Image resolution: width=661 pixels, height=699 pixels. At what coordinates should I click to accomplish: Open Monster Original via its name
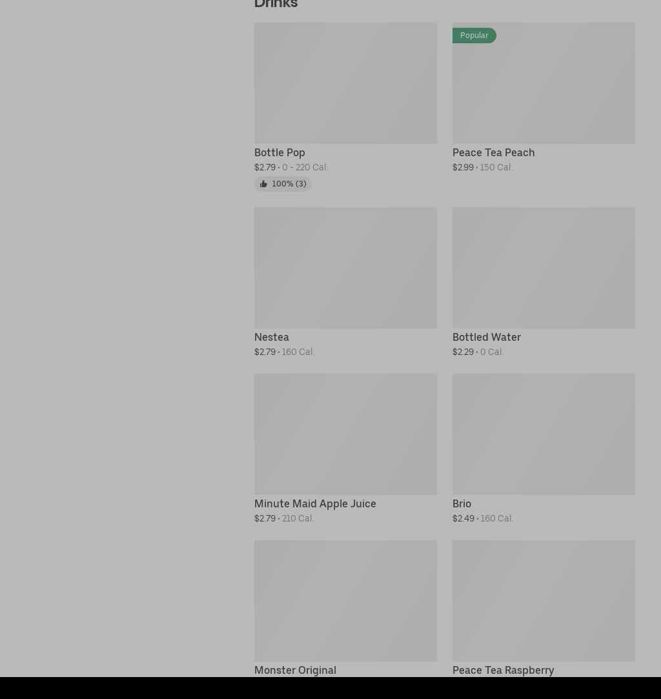pyautogui.click(x=295, y=670)
